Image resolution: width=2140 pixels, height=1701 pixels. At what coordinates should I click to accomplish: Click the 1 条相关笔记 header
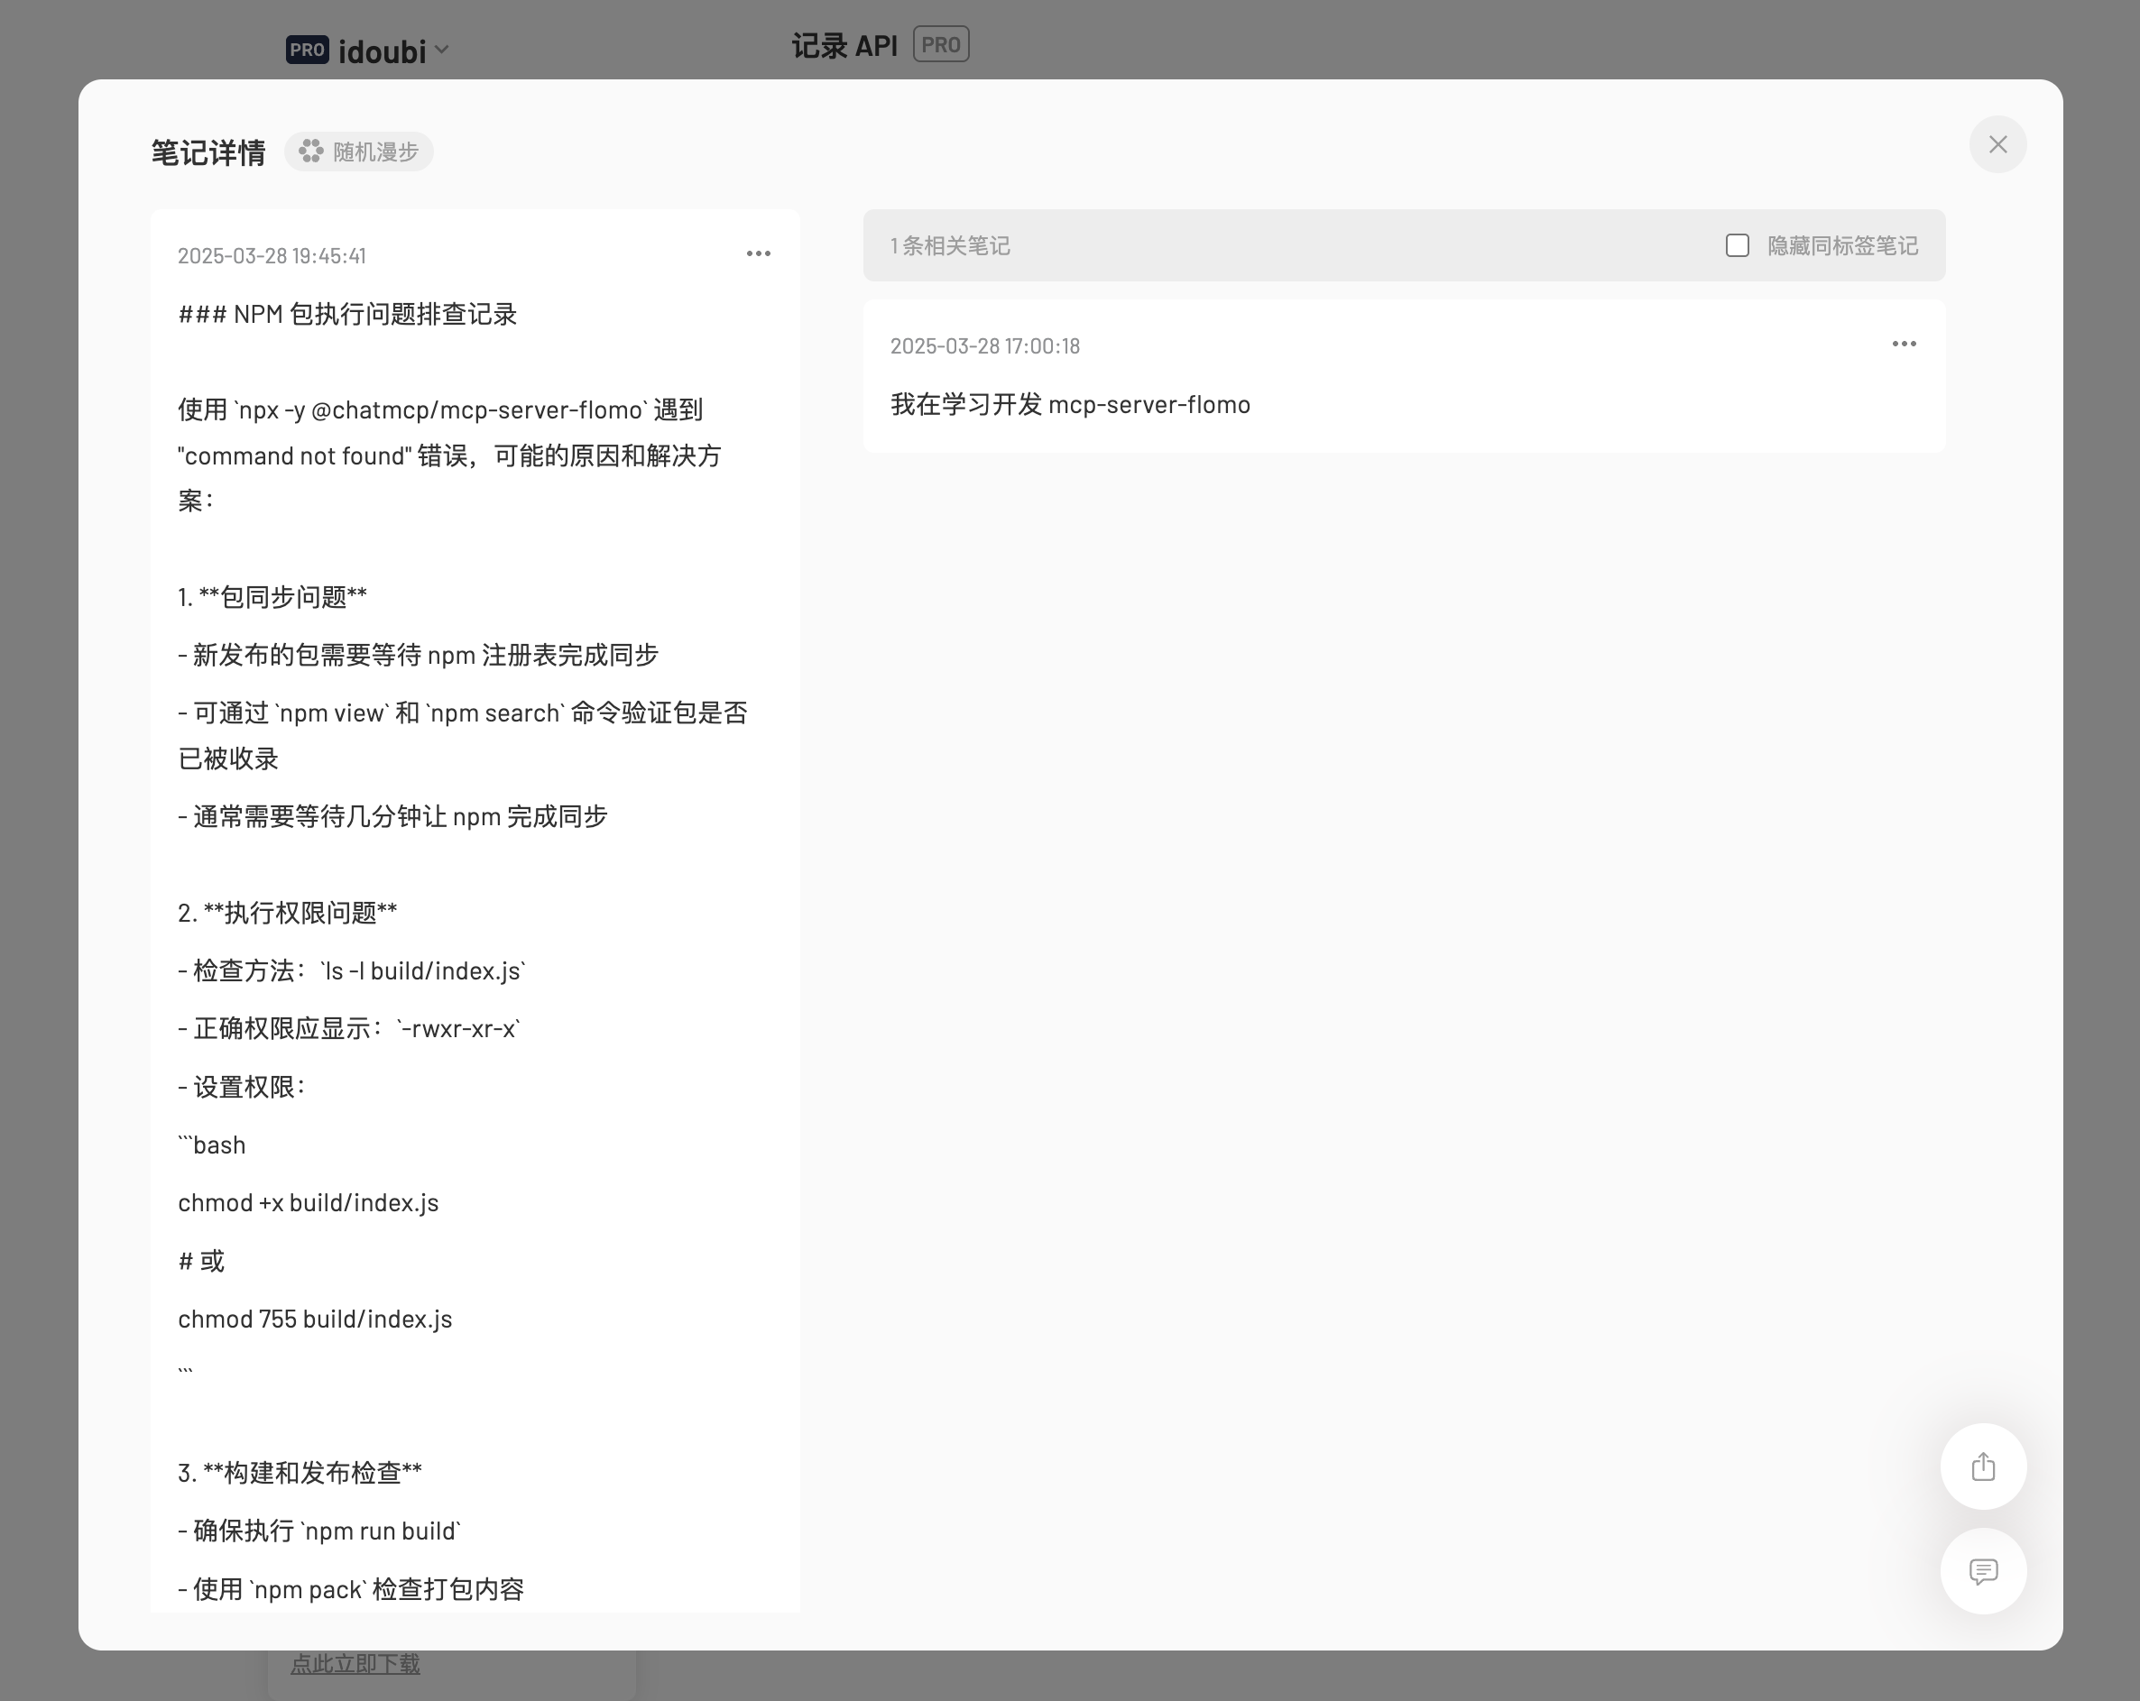950,246
